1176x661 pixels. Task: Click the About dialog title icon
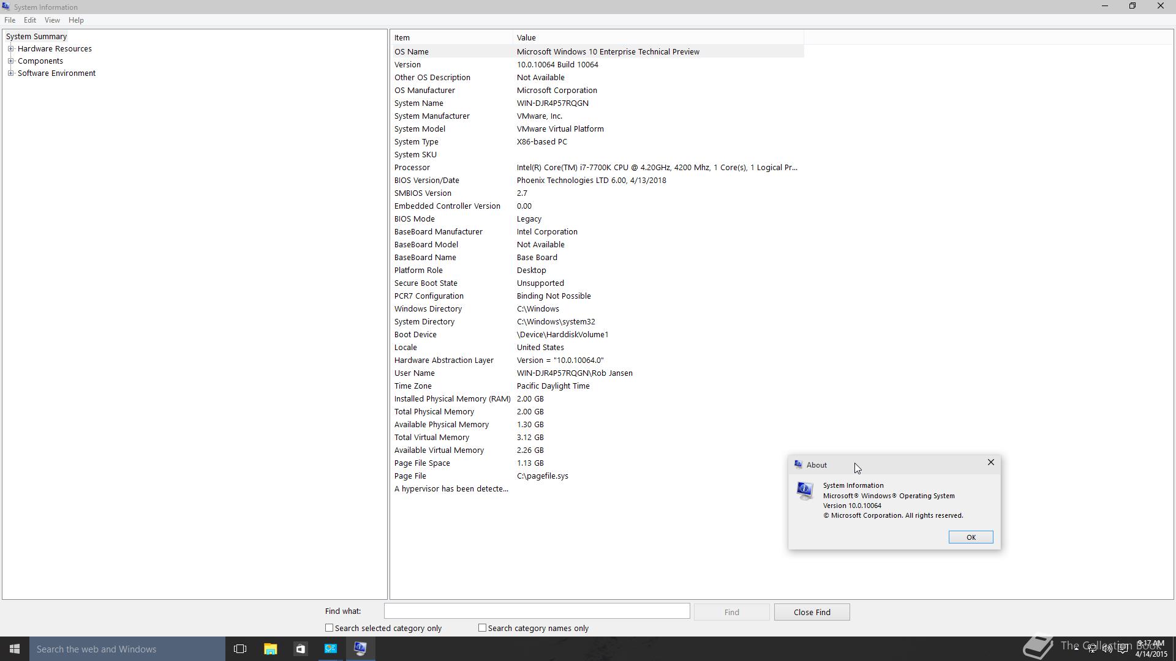click(798, 465)
